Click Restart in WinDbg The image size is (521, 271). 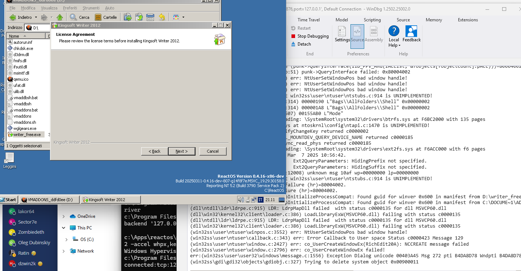pos(301,28)
